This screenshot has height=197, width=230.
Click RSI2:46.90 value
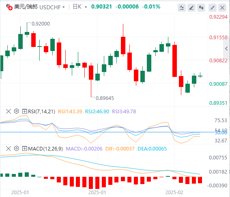point(97,112)
